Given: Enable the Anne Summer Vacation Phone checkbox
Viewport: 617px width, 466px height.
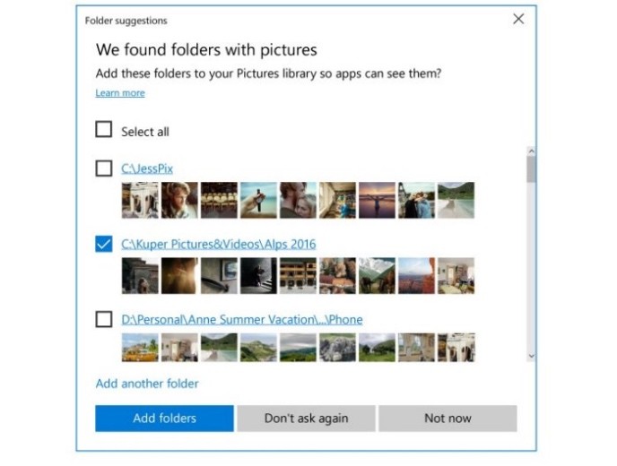Looking at the screenshot, I should [104, 319].
